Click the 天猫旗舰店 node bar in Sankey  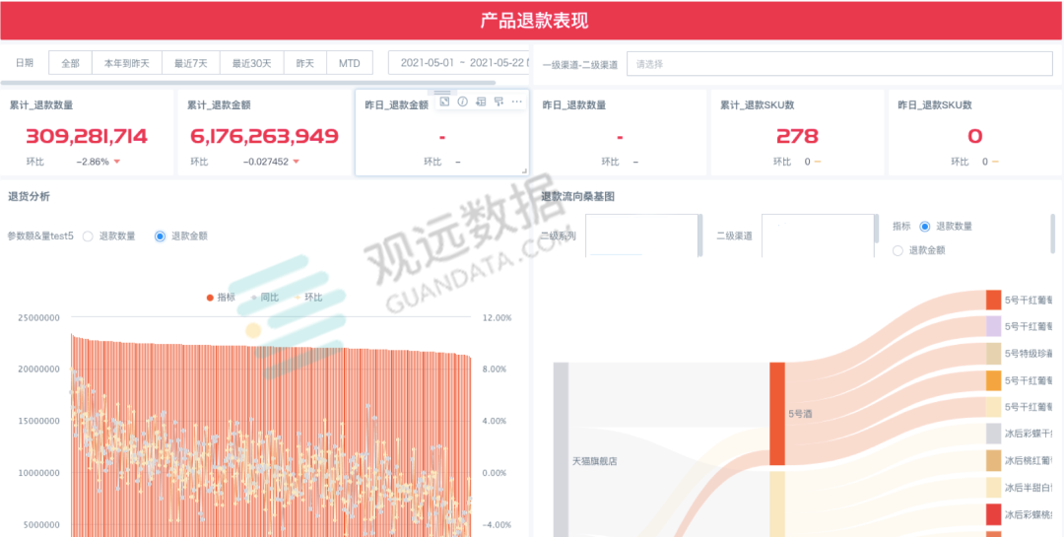click(x=562, y=449)
